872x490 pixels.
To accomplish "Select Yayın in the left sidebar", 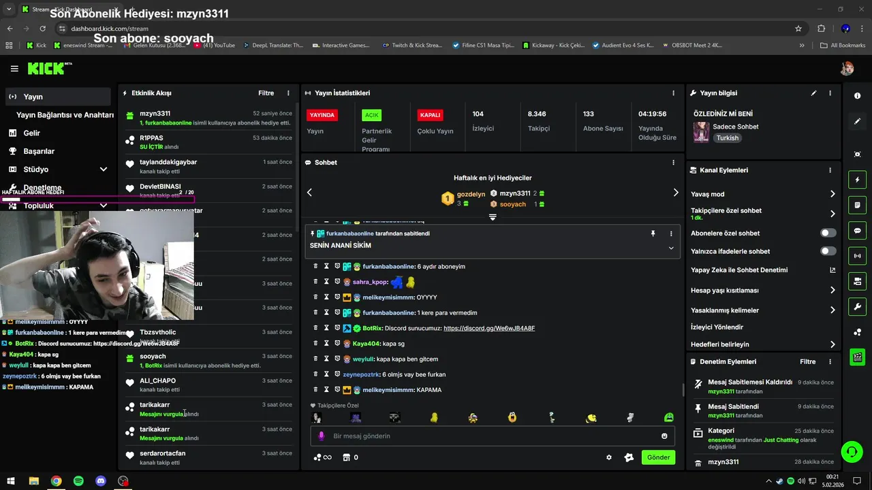I will coord(57,97).
